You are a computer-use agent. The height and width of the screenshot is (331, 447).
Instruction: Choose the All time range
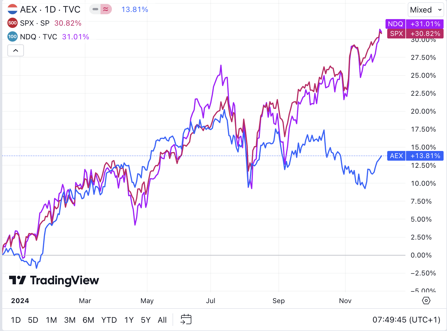(162, 320)
